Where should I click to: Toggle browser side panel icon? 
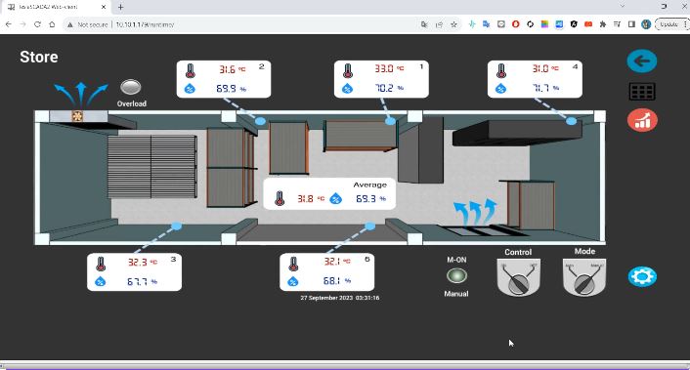tap(631, 24)
